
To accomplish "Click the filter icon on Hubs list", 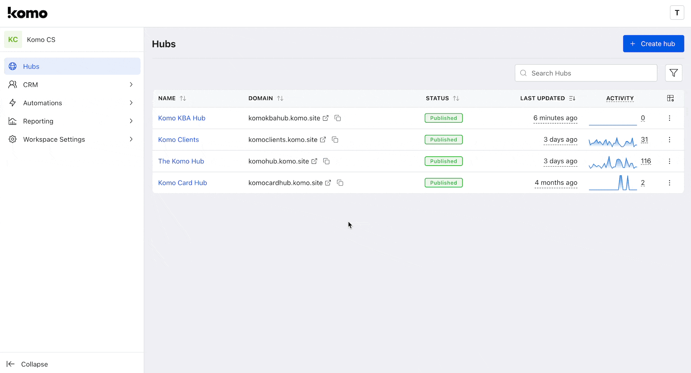I will click(x=673, y=73).
